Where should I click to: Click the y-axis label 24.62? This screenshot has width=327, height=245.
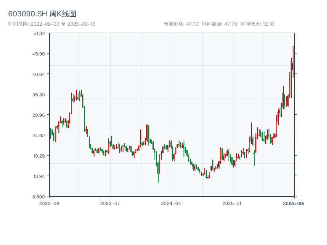(38, 136)
